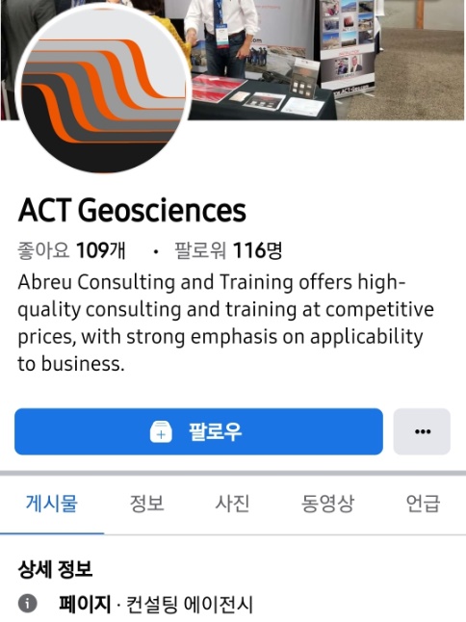Image resolution: width=466 pixels, height=622 pixels.
Task: Tap the brochure table in the cover photo
Action: [x=262, y=99]
